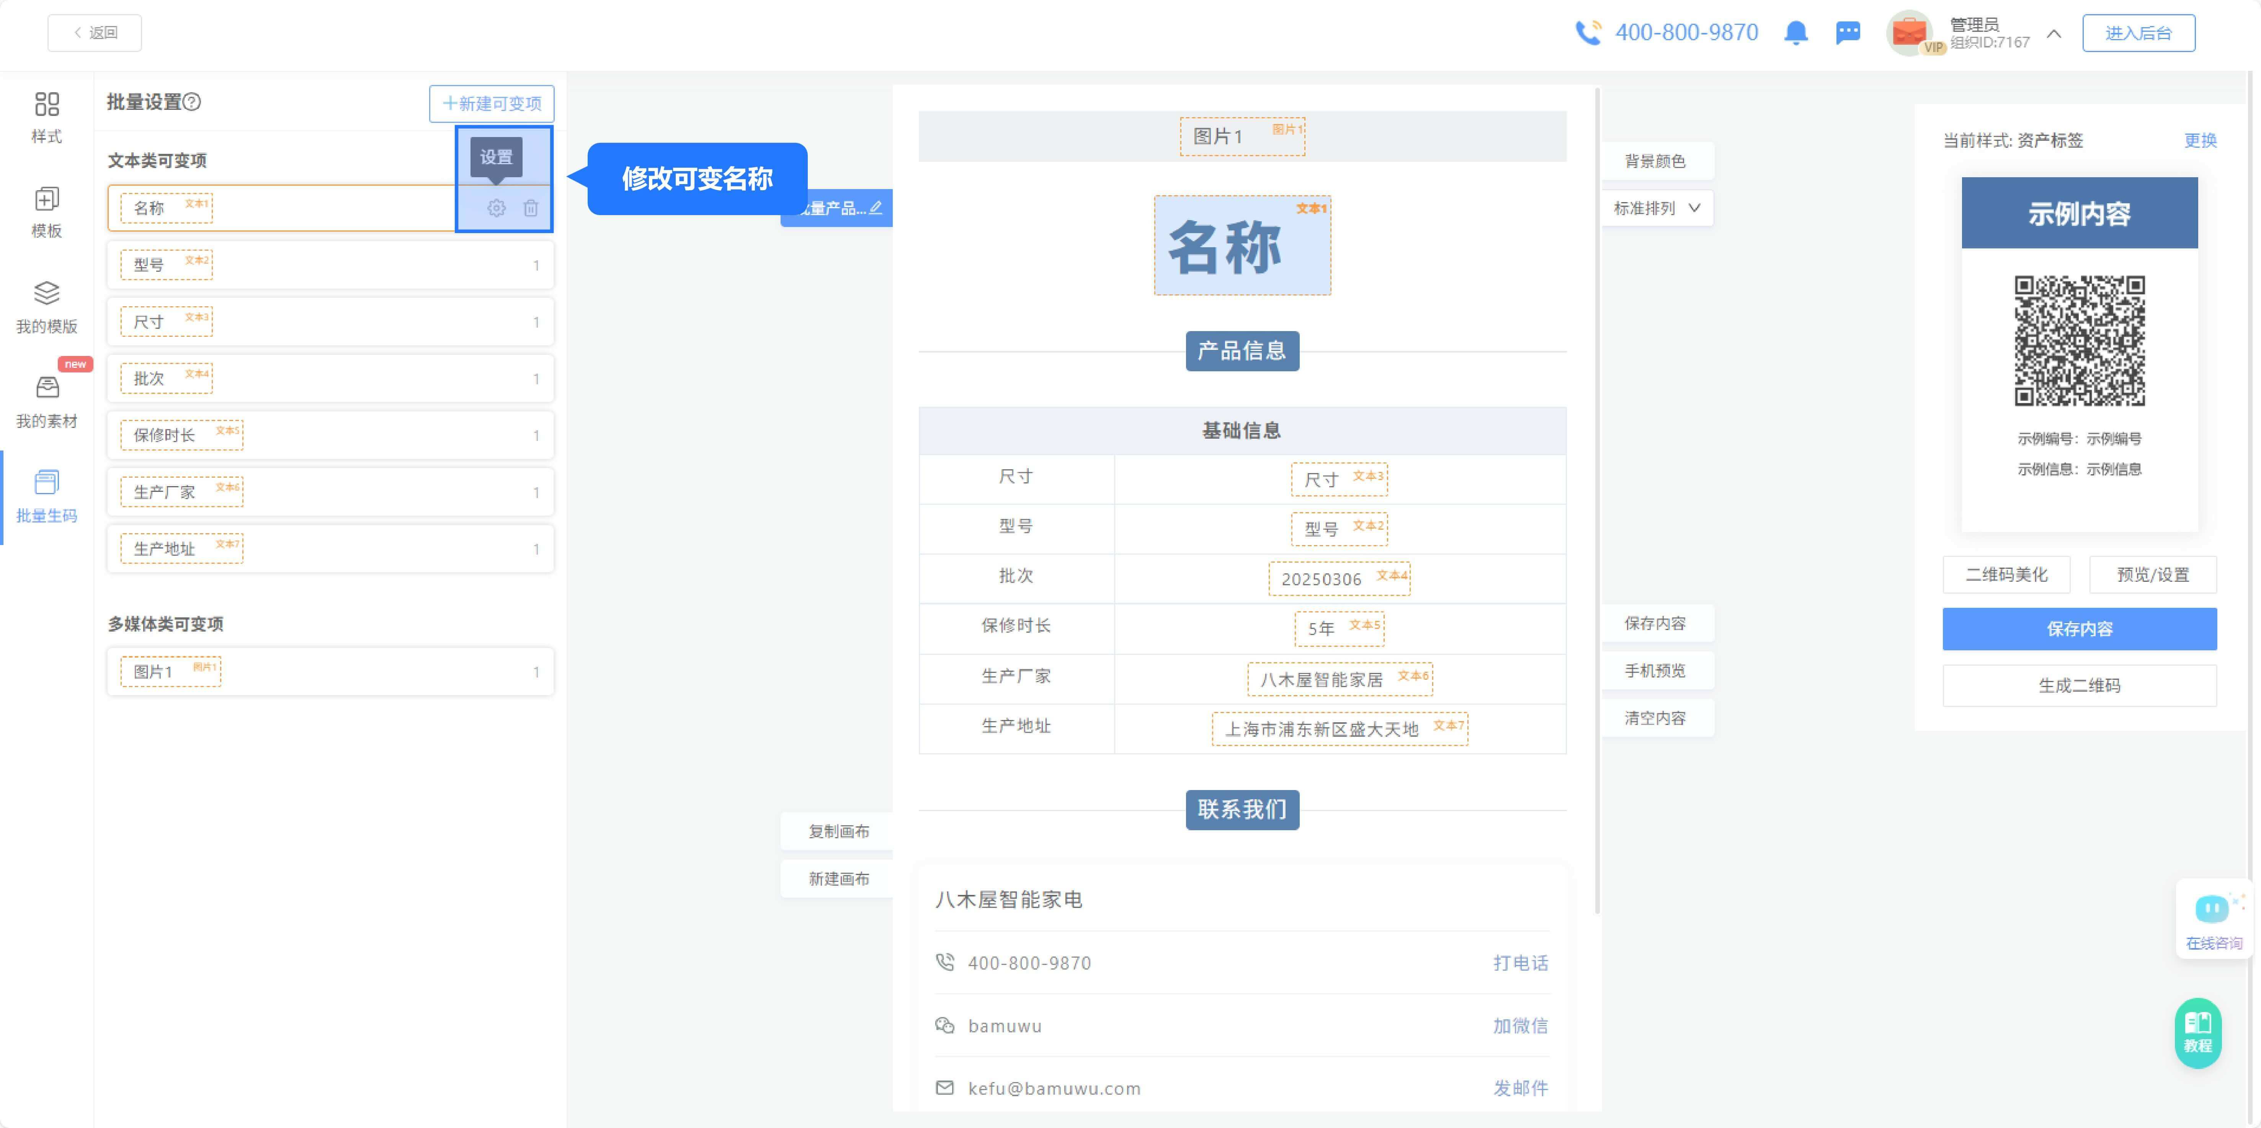Viewport: 2261px width, 1128px height.
Task: Open the notification bell
Action: 1796,33
